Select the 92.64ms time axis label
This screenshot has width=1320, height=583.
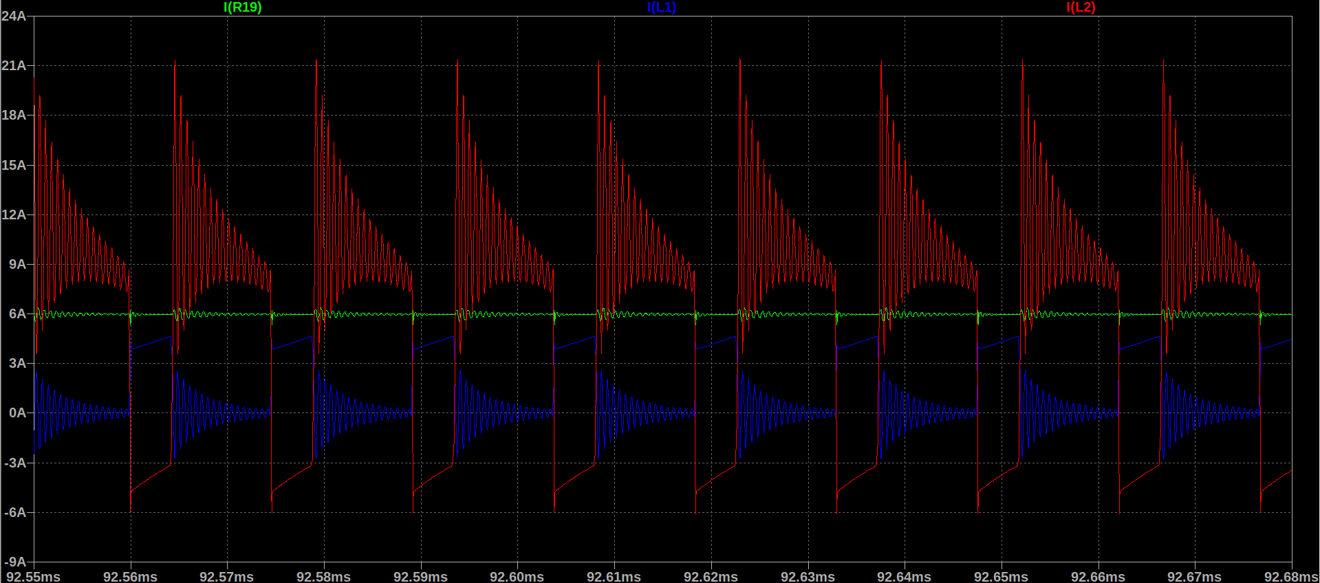[x=904, y=576]
